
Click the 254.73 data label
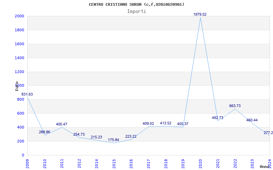click(79, 134)
